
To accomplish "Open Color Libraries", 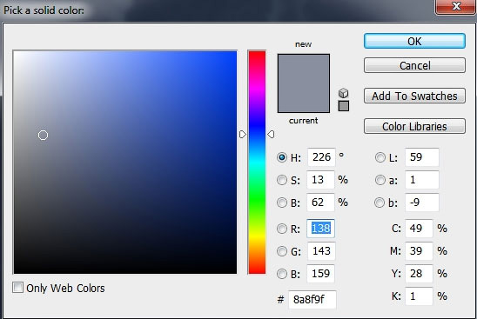I will point(414,126).
